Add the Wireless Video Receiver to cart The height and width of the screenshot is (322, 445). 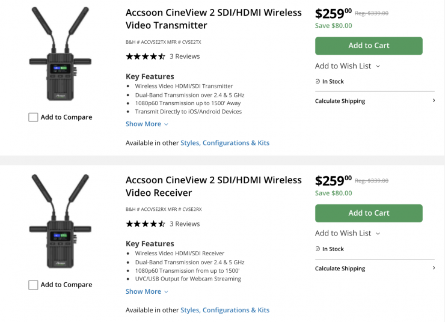coord(369,213)
